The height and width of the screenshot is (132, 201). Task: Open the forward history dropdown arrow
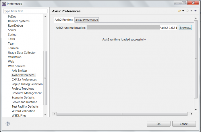click(x=191, y=11)
